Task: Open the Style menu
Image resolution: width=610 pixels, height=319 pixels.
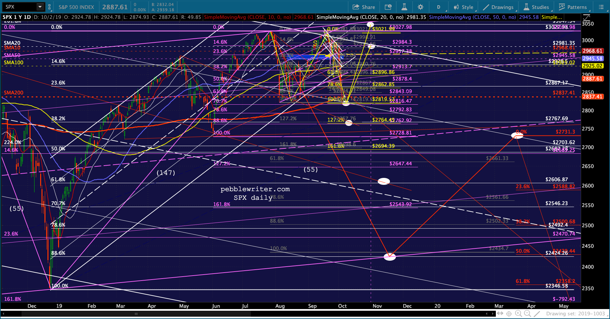Action: pos(464,7)
